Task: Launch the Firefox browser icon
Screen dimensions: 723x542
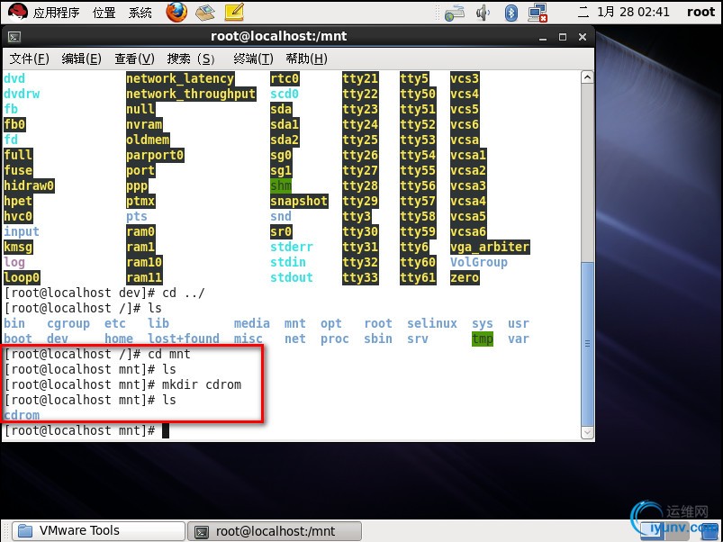Action: (x=176, y=12)
